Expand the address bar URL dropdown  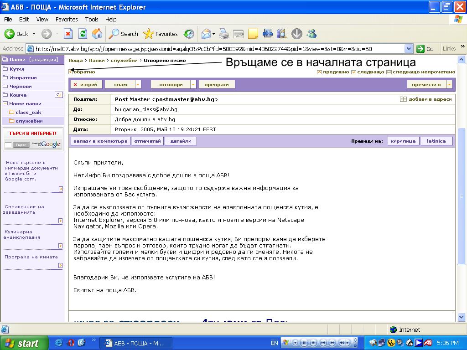click(x=409, y=49)
